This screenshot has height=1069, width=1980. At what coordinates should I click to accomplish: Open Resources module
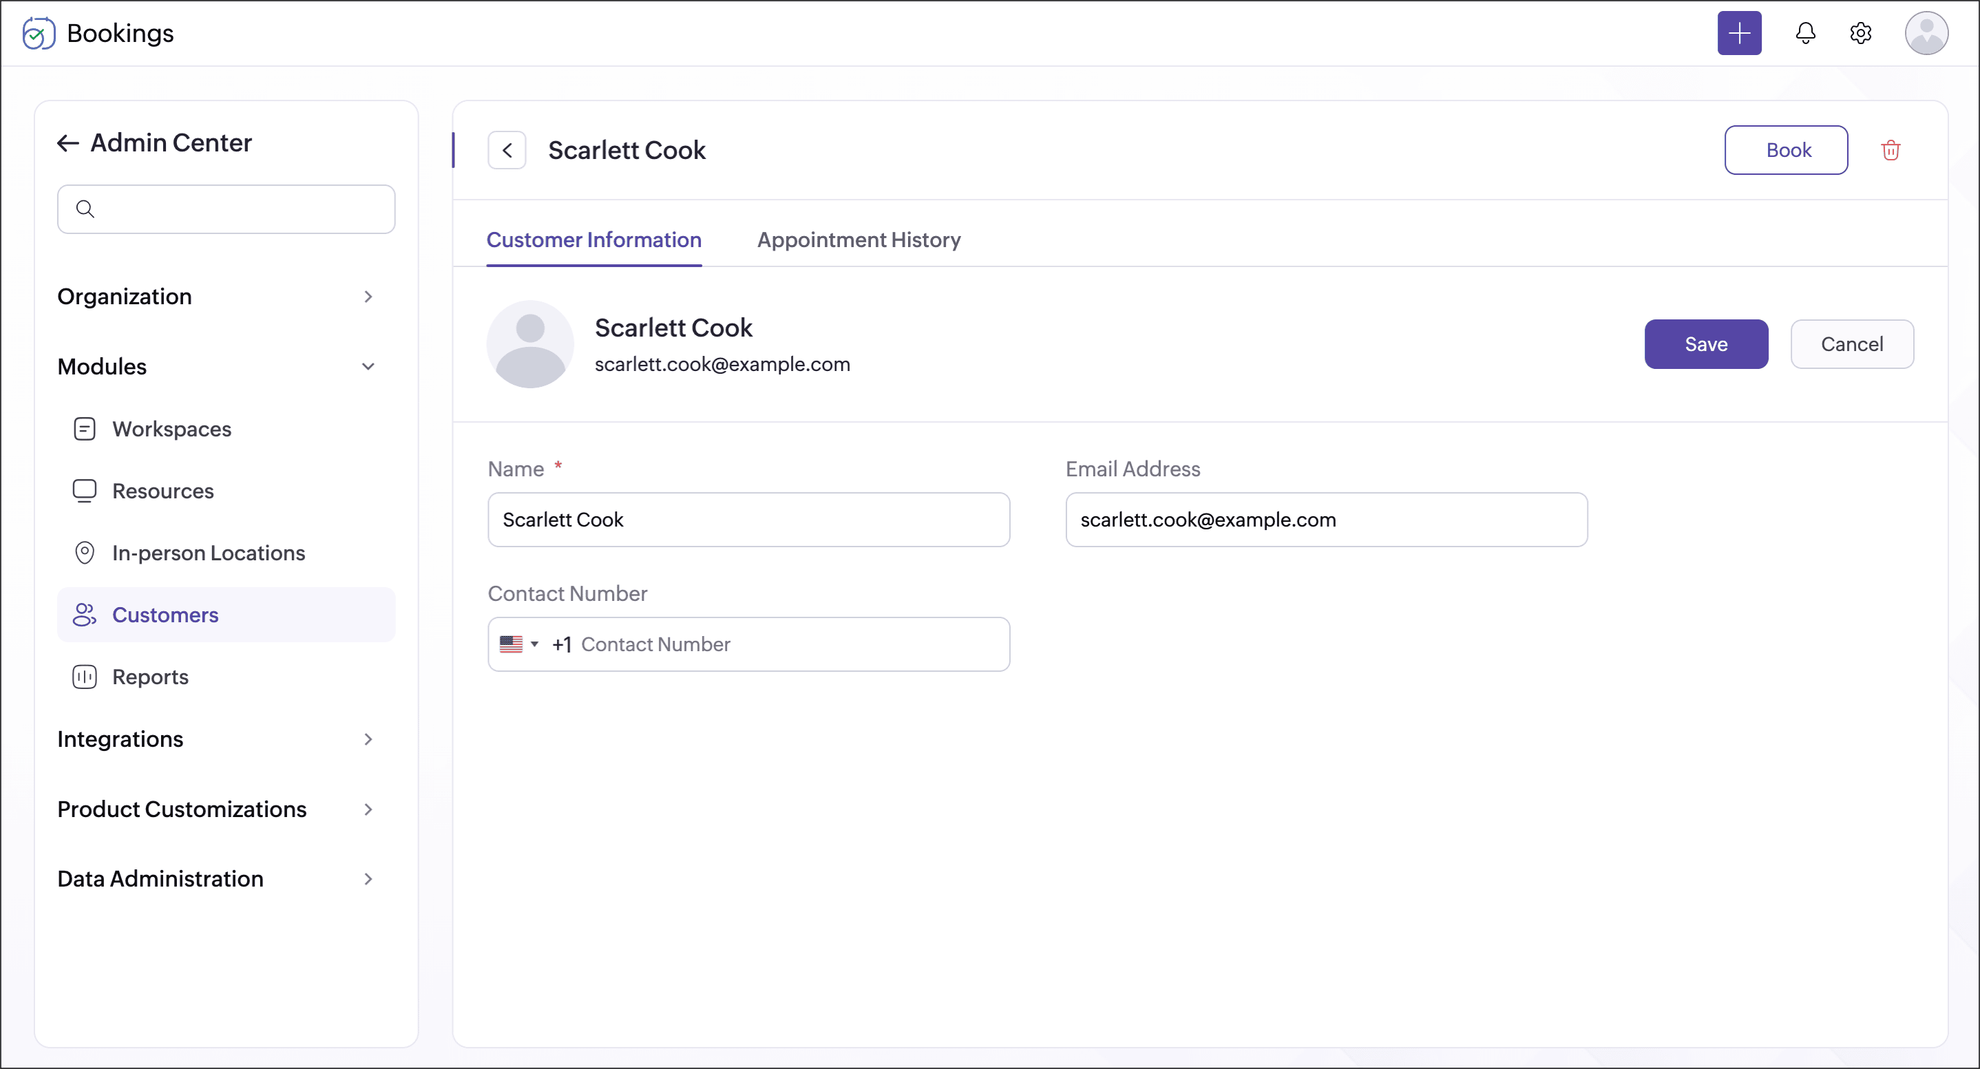226,491
